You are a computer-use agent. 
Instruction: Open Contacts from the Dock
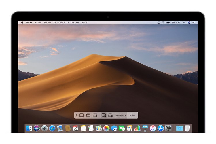68,128
